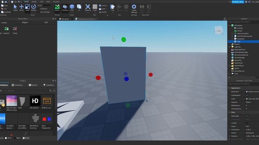Image resolution: width=259 pixels, height=145 pixels.
Task: Click the top green scale handle
Action: coord(123,39)
